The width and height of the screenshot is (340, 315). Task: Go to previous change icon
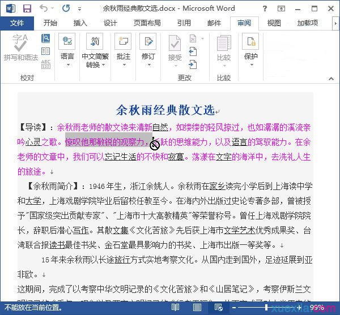[x=193, y=51]
